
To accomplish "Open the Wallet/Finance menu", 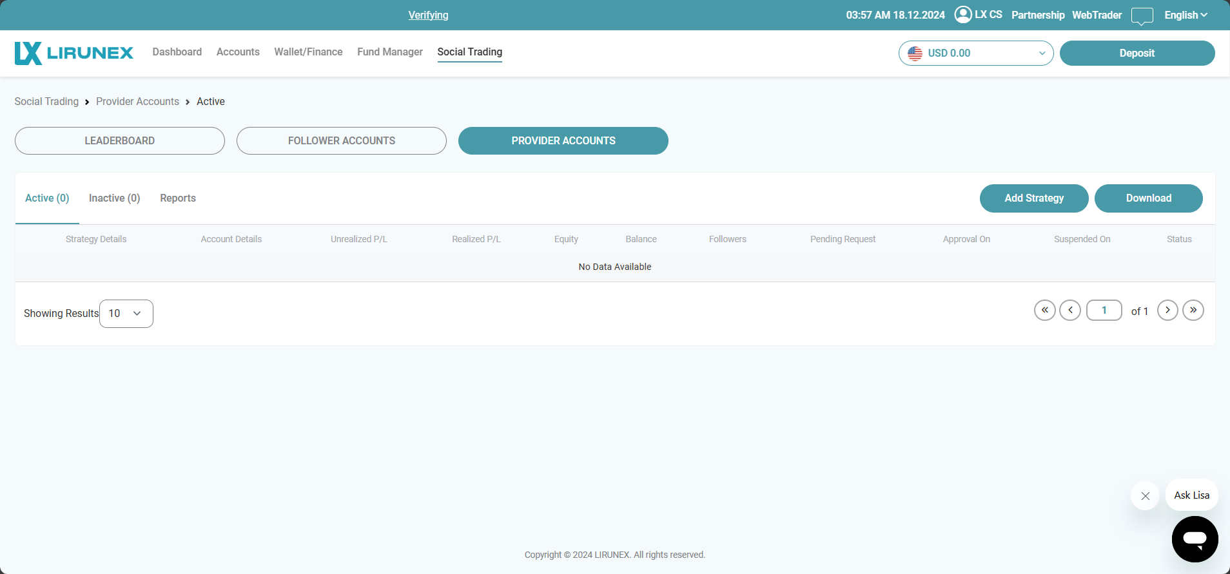I will (308, 52).
